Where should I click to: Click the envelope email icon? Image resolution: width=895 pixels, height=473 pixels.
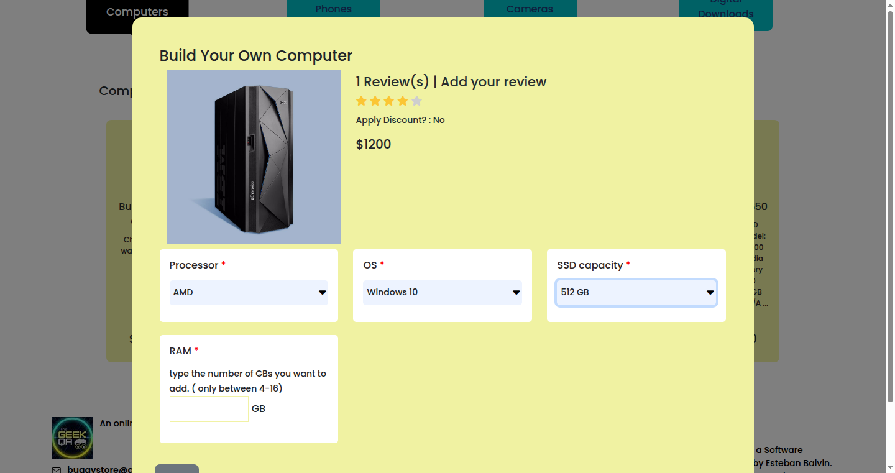coord(57,470)
